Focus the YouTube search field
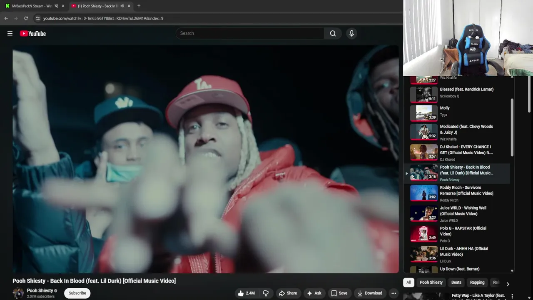The width and height of the screenshot is (533, 300). point(250,33)
